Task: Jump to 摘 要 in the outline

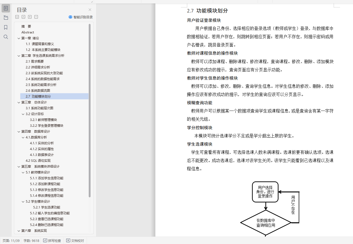Action: click(26, 27)
